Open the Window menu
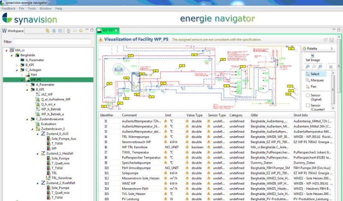Screen dimensions: 343x201 click(45, 8)
